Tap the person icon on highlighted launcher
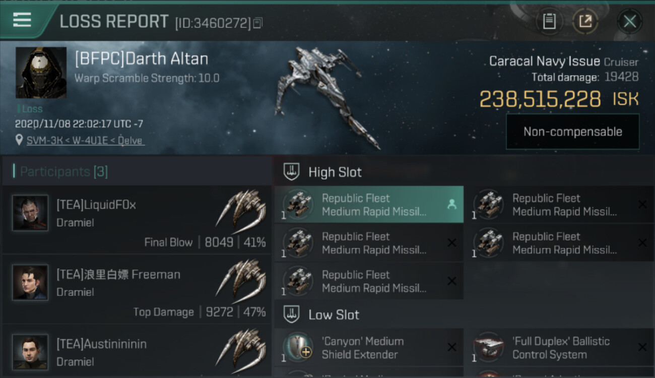The height and width of the screenshot is (378, 655). [x=451, y=204]
